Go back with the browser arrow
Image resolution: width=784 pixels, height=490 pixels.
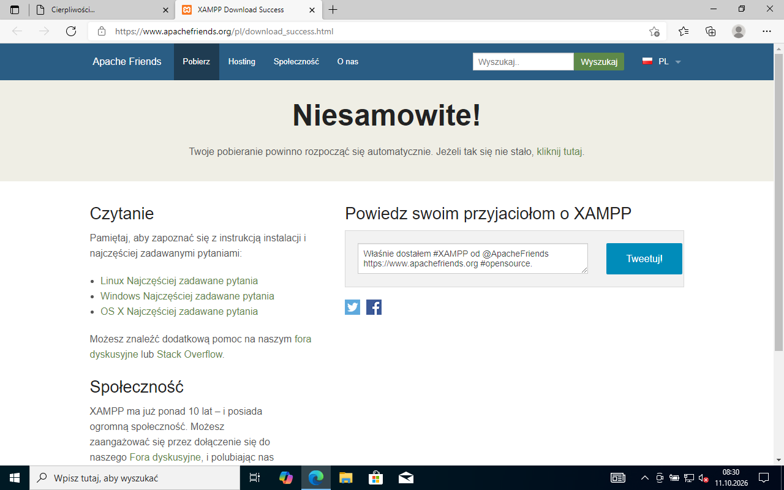17,31
